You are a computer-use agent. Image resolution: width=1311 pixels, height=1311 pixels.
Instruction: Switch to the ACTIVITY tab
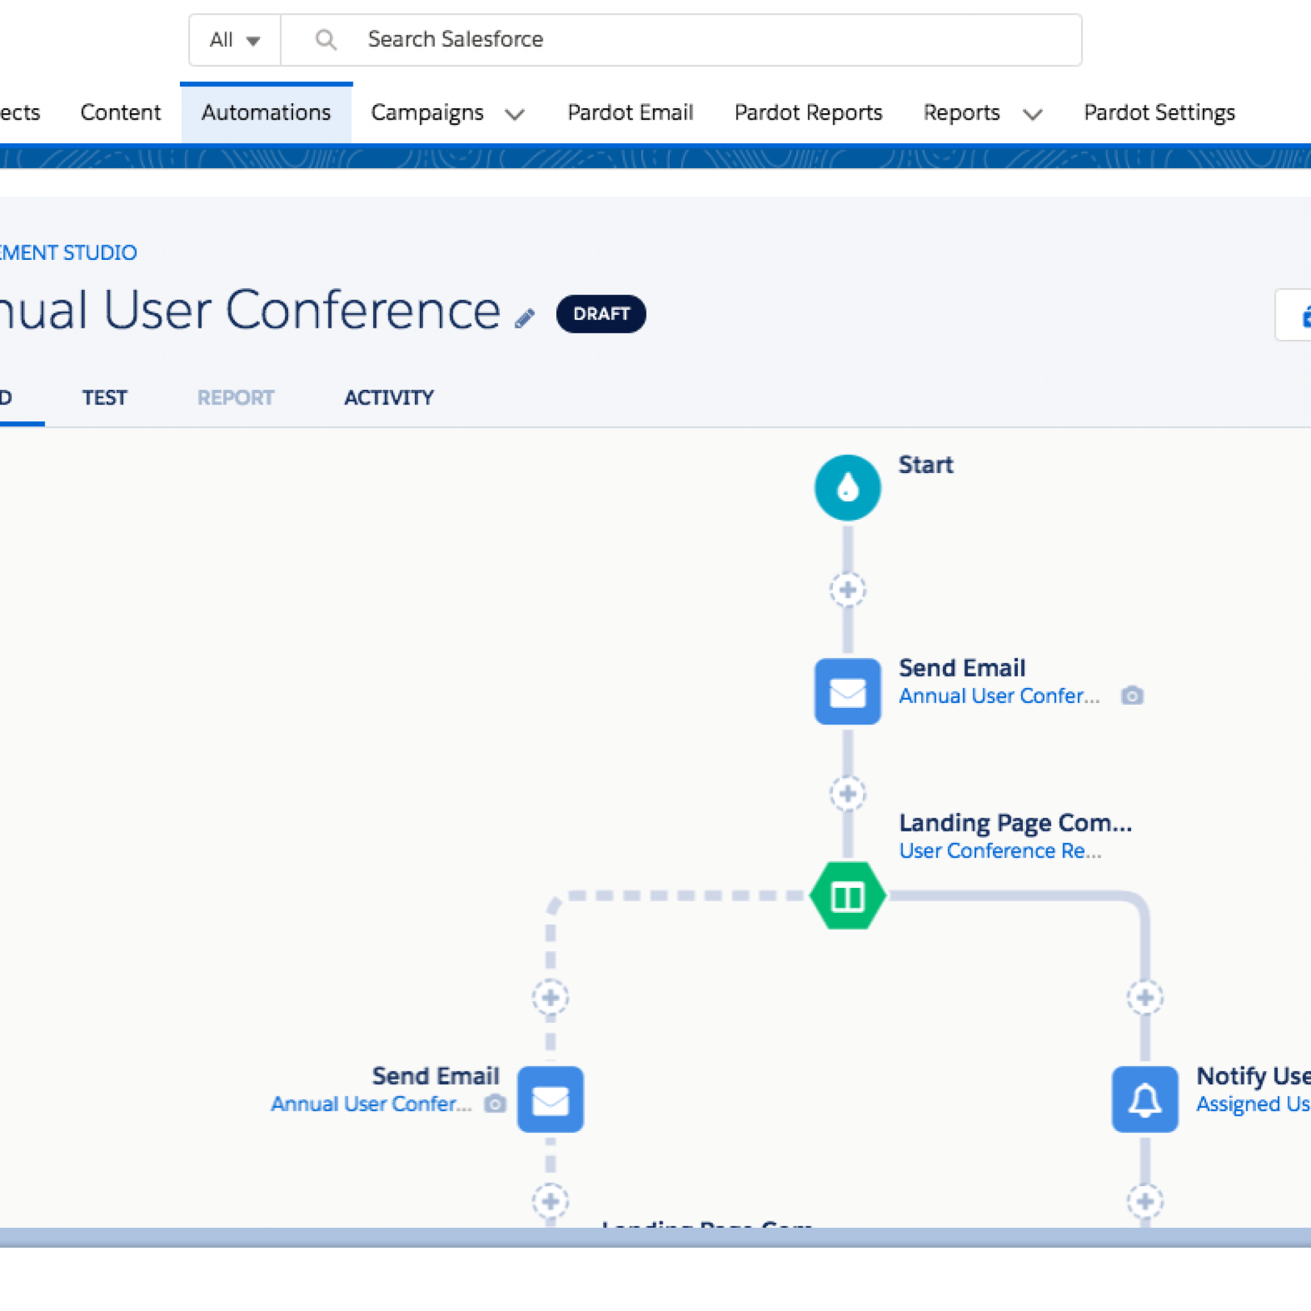(x=389, y=398)
